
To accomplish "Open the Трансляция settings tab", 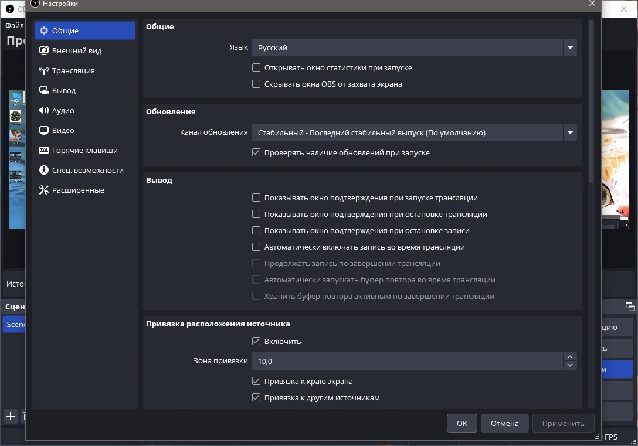I will pyautogui.click(x=85, y=70).
